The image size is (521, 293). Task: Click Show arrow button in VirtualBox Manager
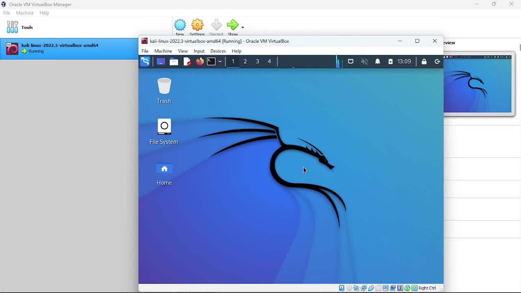(x=233, y=27)
